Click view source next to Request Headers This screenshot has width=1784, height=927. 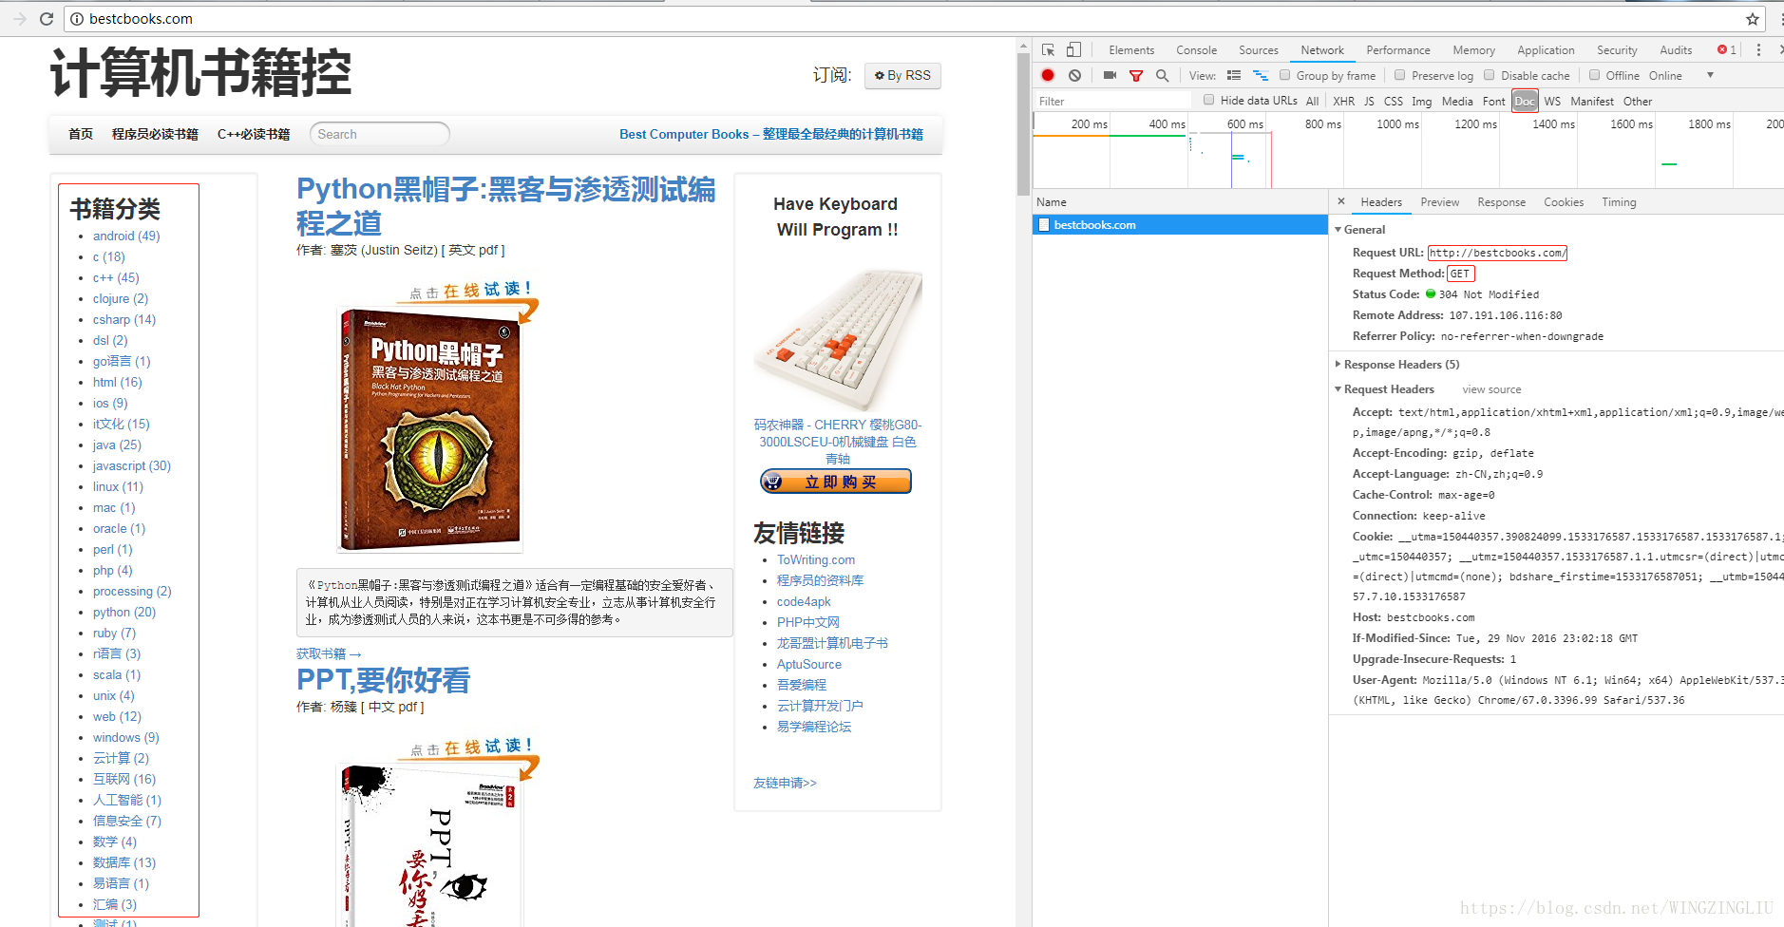point(1491,389)
